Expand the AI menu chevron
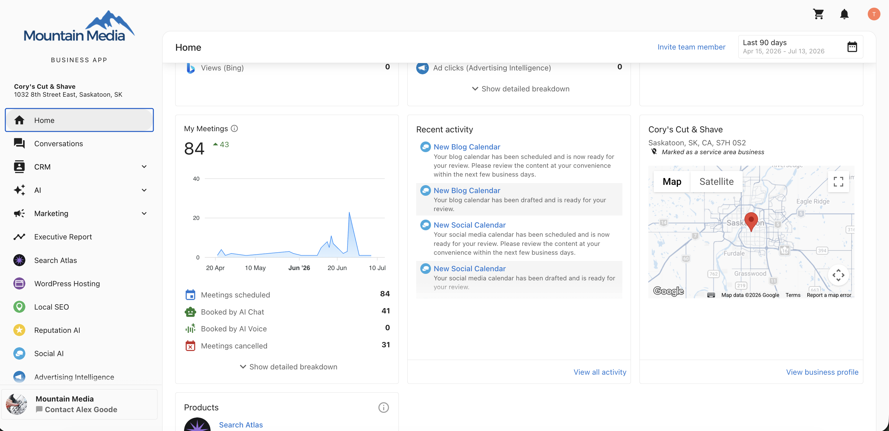This screenshot has width=889, height=431. click(144, 190)
